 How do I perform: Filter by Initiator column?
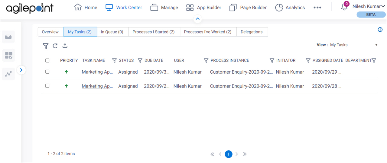[x=308, y=60]
